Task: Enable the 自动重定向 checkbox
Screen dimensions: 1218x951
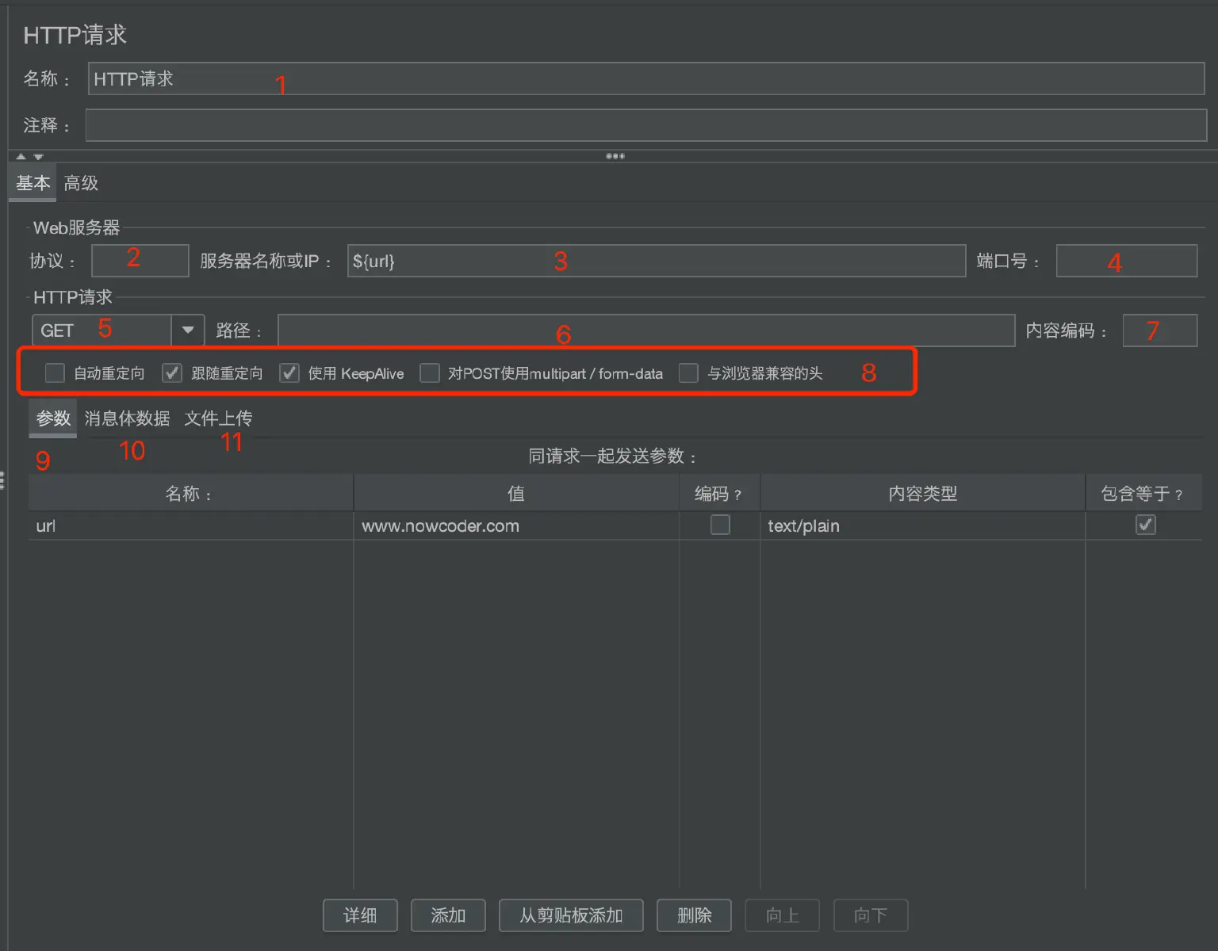Action: tap(54, 372)
